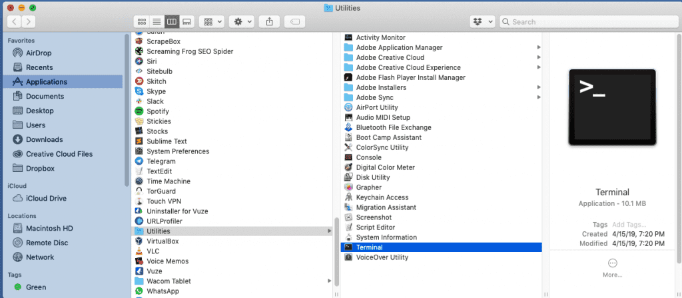Open the group-by arrangement dropdown

(x=211, y=21)
